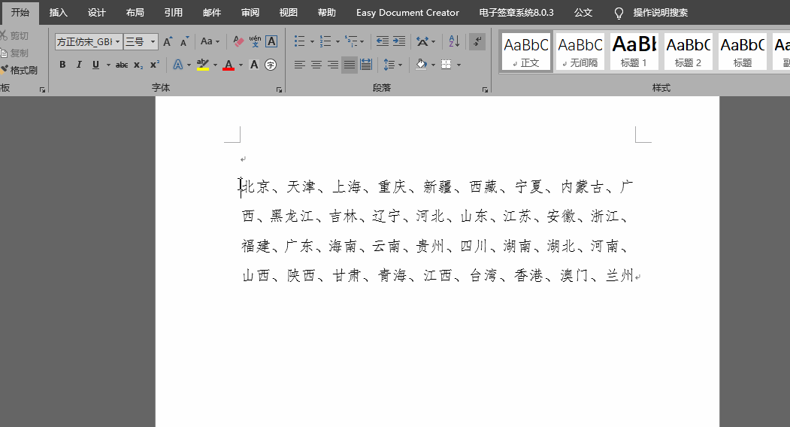Open the 审阅 ribbon tab
790x427 pixels.
[250, 13]
